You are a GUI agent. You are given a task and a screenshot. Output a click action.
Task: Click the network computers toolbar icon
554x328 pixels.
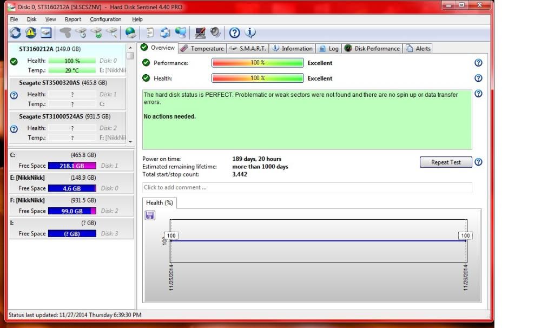tap(181, 33)
